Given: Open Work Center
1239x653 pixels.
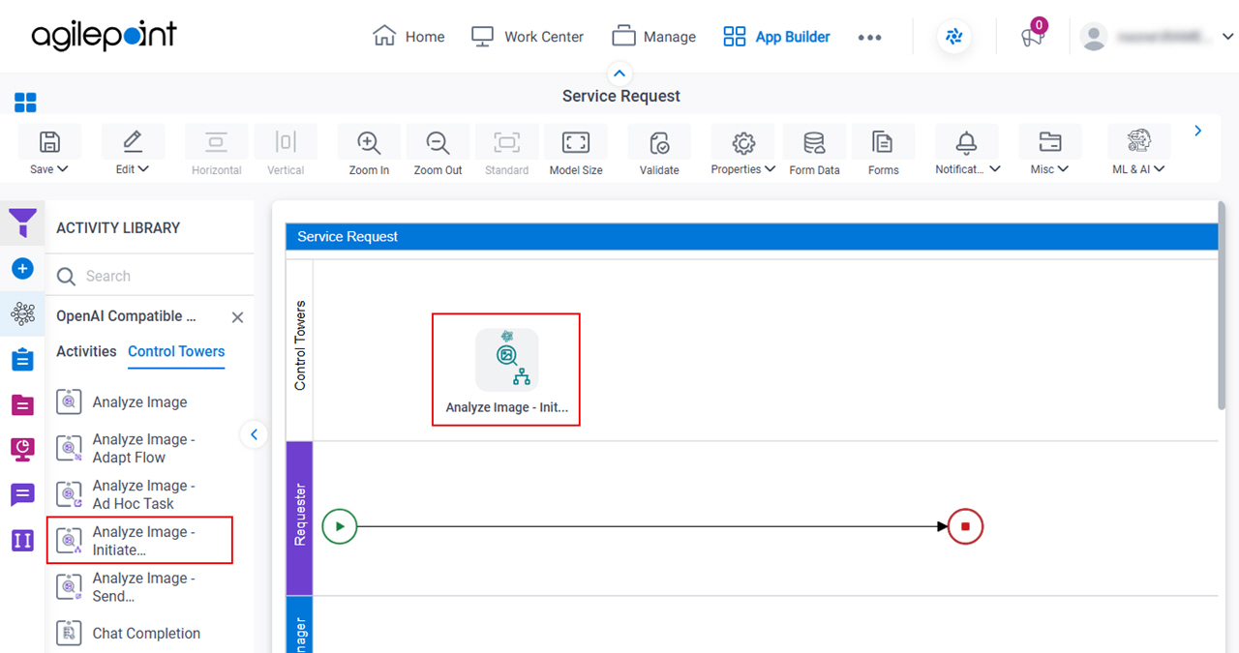Looking at the screenshot, I should pyautogui.click(x=528, y=37).
